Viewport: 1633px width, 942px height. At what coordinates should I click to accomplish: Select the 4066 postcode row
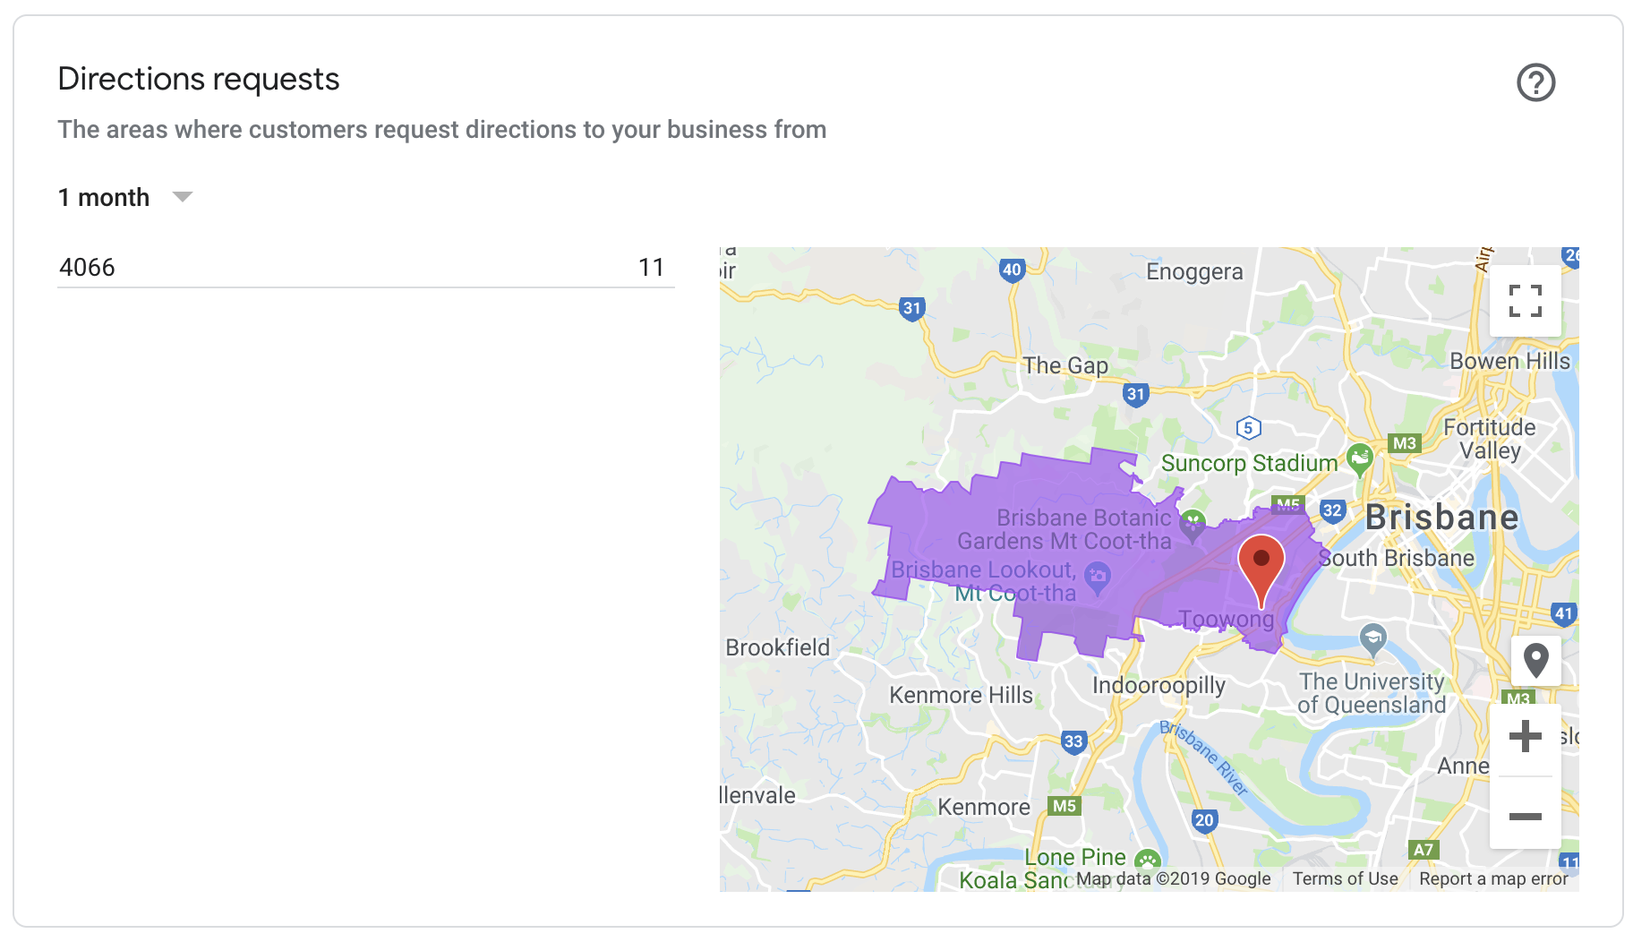(365, 267)
